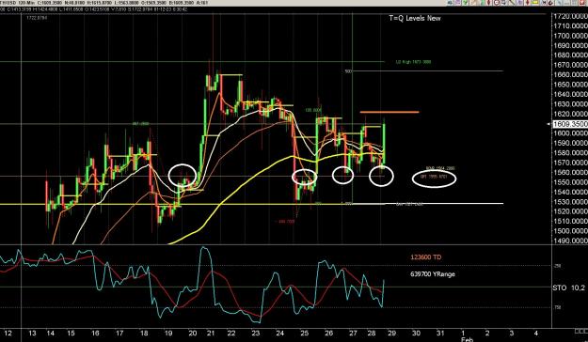Viewport: 588px width, 342px height.
Task: Click the 1490.0000 price axis label
Action: point(570,241)
